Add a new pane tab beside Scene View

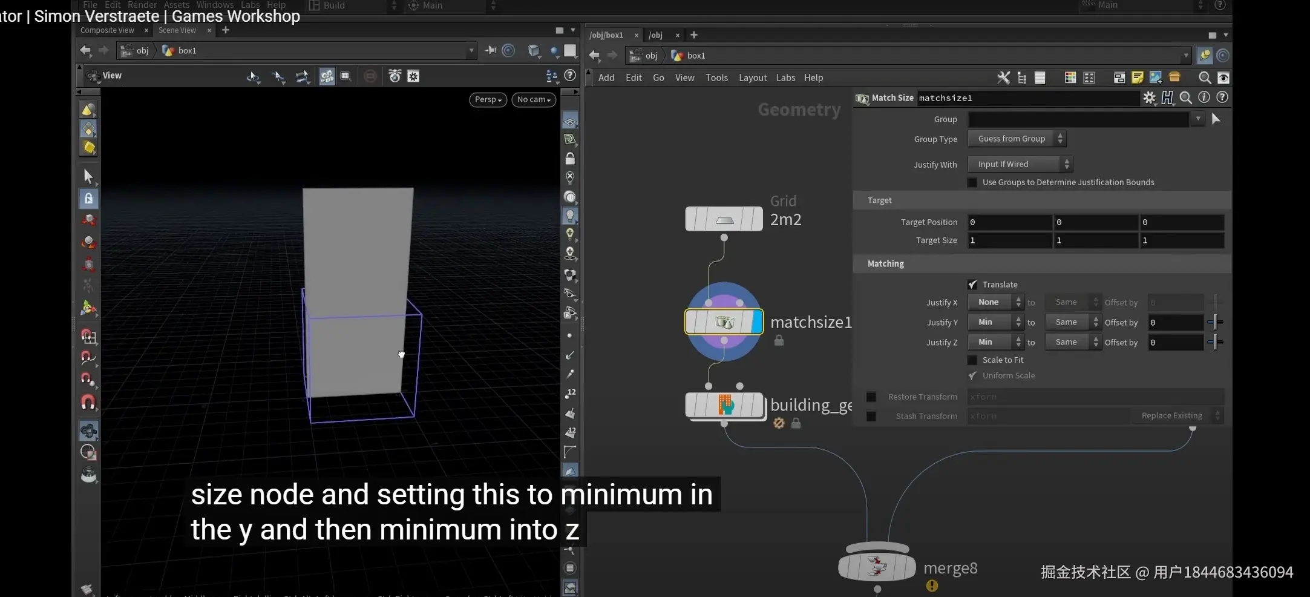[226, 30]
